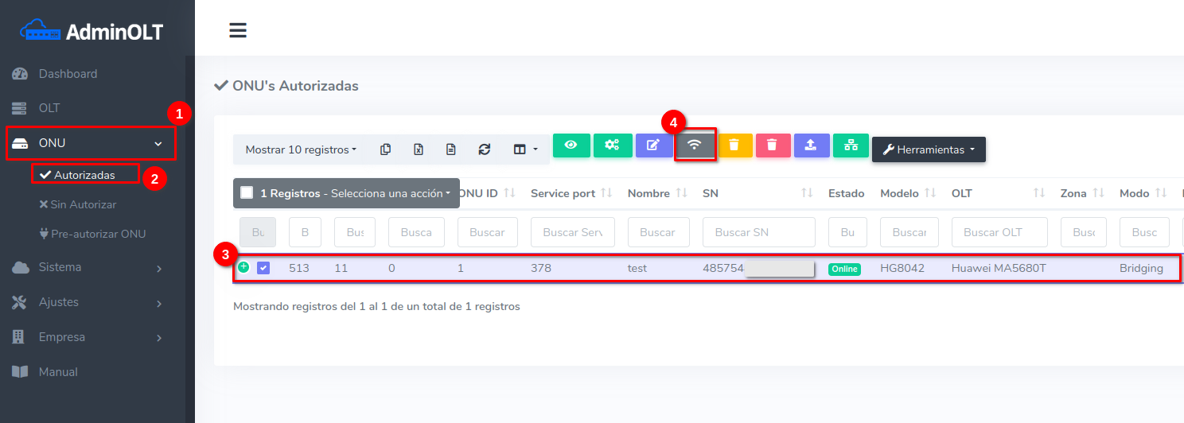Click the green gears configuration button

(612, 145)
